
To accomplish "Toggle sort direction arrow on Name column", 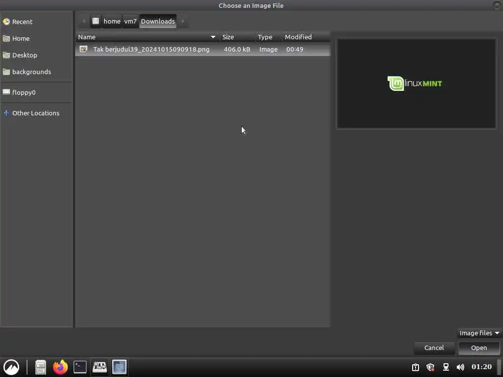I will 213,37.
